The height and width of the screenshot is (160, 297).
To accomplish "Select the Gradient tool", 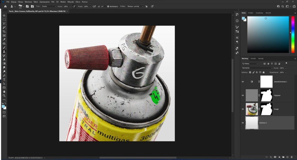I will (x=4, y=63).
